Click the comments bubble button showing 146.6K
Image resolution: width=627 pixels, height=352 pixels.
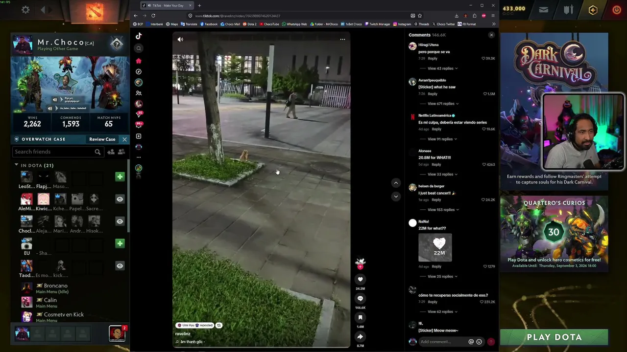click(x=360, y=298)
